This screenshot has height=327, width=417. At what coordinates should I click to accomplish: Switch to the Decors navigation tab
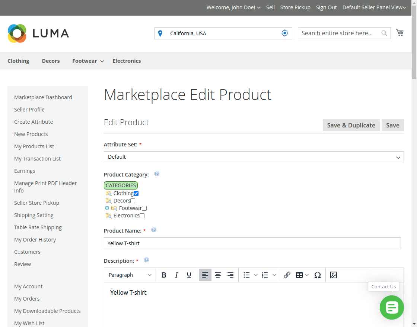pyautogui.click(x=51, y=61)
